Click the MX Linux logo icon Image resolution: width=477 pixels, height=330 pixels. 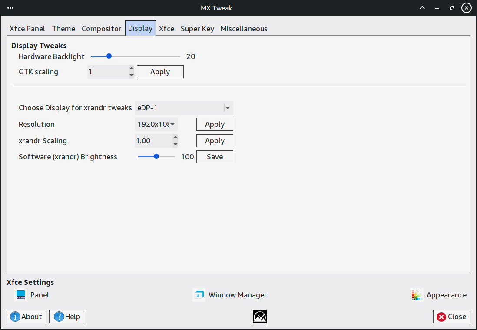[x=260, y=317]
